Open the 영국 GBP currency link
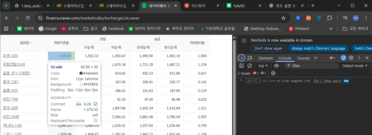 coord(10,108)
